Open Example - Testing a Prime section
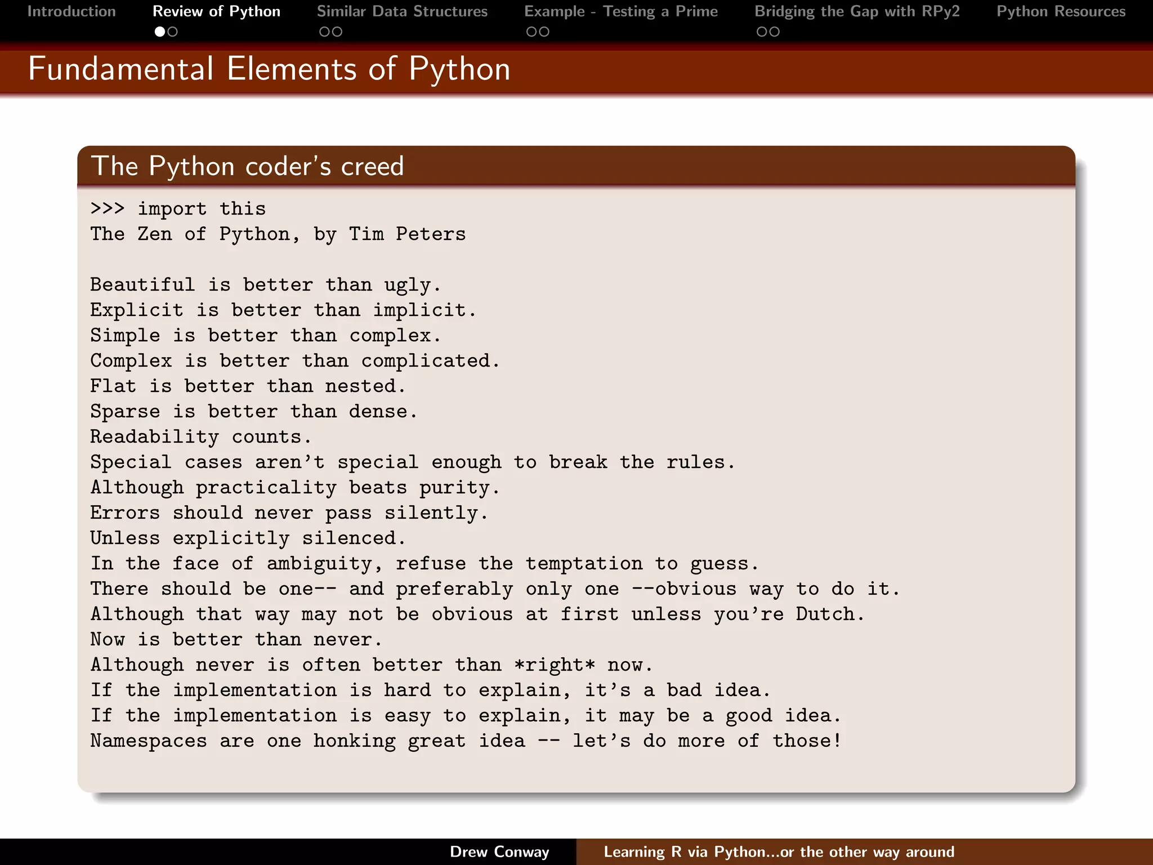The image size is (1153, 865). point(621,11)
